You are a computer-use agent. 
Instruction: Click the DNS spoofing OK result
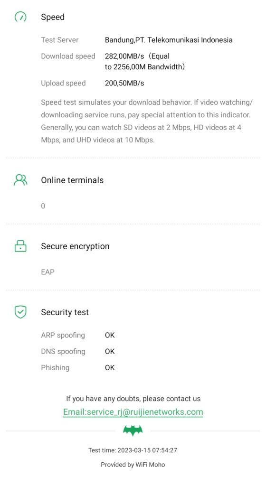(110, 351)
